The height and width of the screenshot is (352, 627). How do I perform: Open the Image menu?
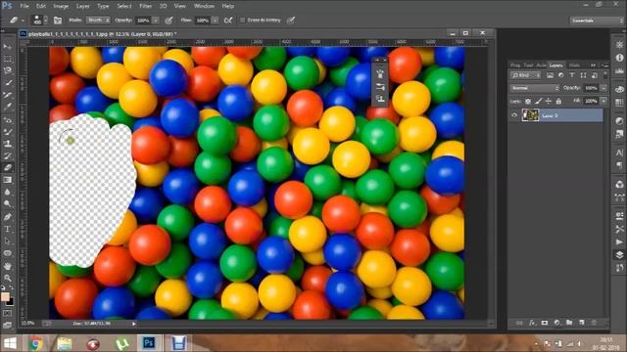61,6
